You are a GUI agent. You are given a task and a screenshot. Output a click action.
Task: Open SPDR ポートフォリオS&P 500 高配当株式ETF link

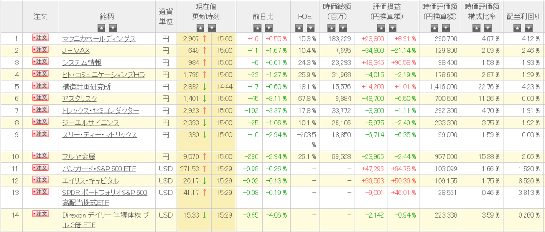[104, 198]
